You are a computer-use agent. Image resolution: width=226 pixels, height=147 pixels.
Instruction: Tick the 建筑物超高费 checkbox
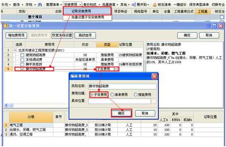[22, 55]
